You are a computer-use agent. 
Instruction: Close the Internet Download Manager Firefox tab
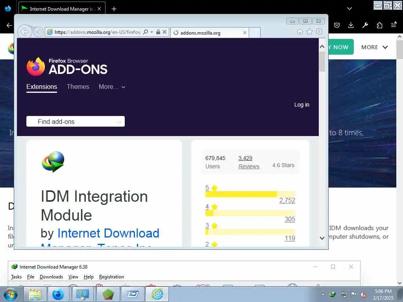pos(99,9)
